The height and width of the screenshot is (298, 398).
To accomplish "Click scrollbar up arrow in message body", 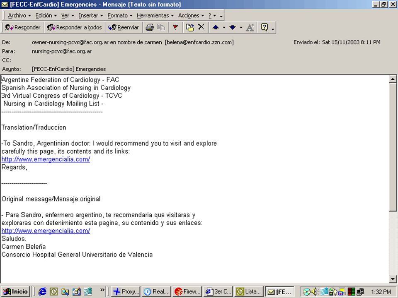I will (x=393, y=79).
